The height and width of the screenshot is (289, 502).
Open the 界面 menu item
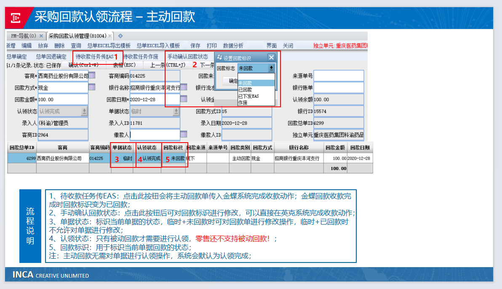point(272,46)
